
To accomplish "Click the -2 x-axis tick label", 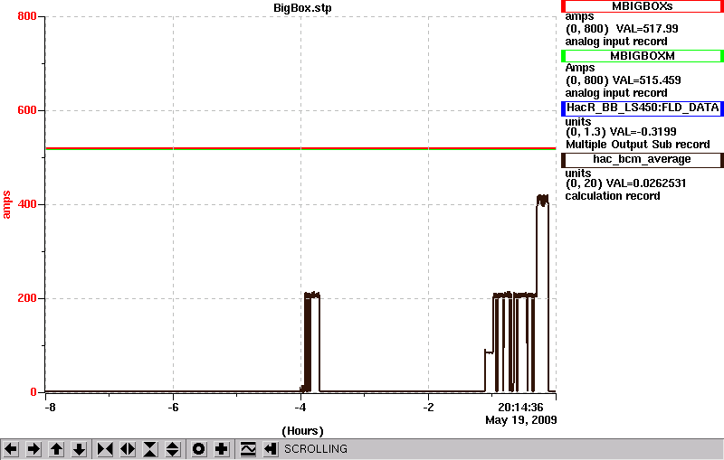I will tap(428, 408).
